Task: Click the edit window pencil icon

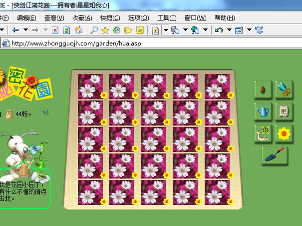Action: (x=239, y=30)
